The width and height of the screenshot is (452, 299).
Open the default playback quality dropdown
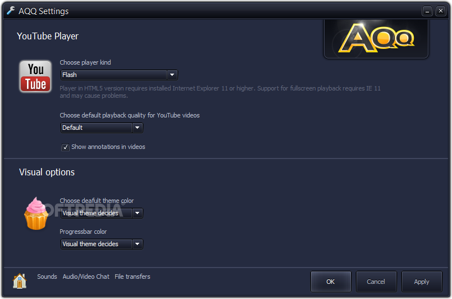pyautogui.click(x=102, y=128)
